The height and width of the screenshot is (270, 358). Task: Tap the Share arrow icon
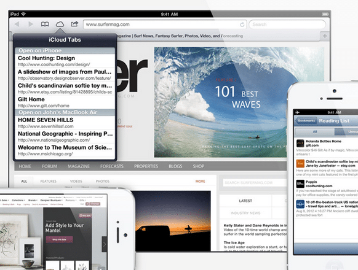click(74, 24)
